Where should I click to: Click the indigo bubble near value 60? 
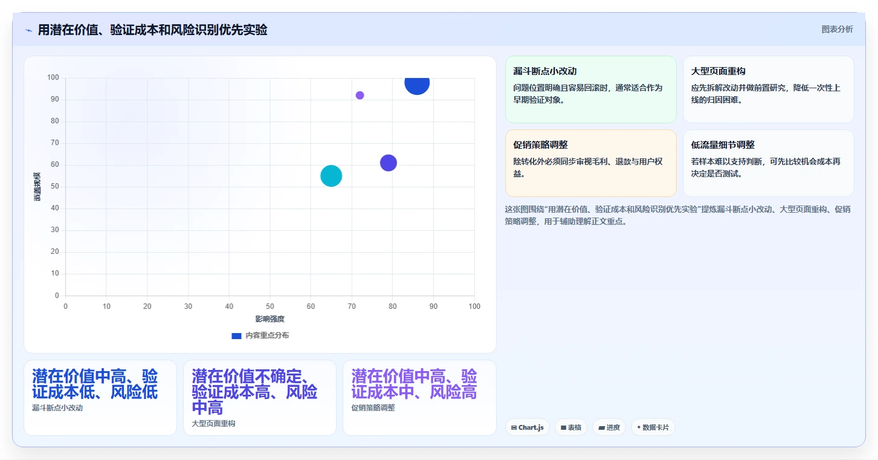389,163
